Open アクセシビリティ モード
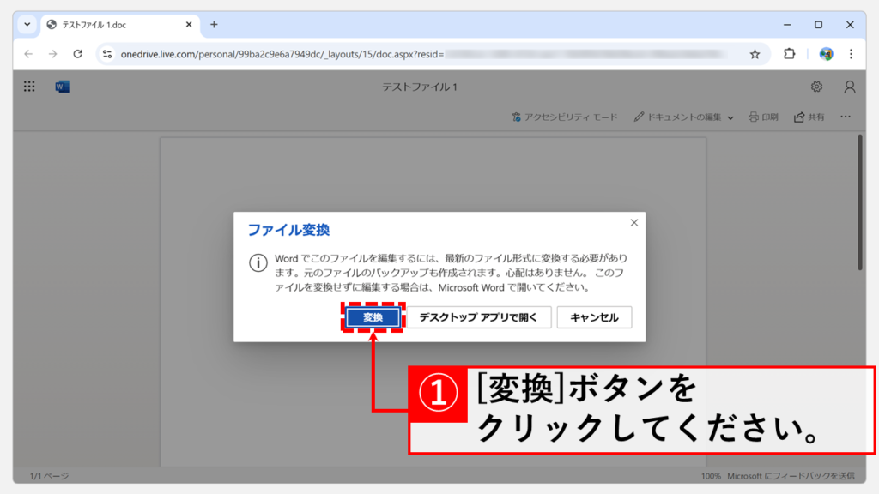The image size is (879, 494). pyautogui.click(x=564, y=117)
